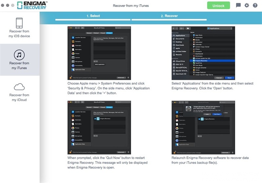This screenshot has height=183, width=262.
Task: Open the screenshot showing Enigma Recovery checked
Action: tap(99, 127)
